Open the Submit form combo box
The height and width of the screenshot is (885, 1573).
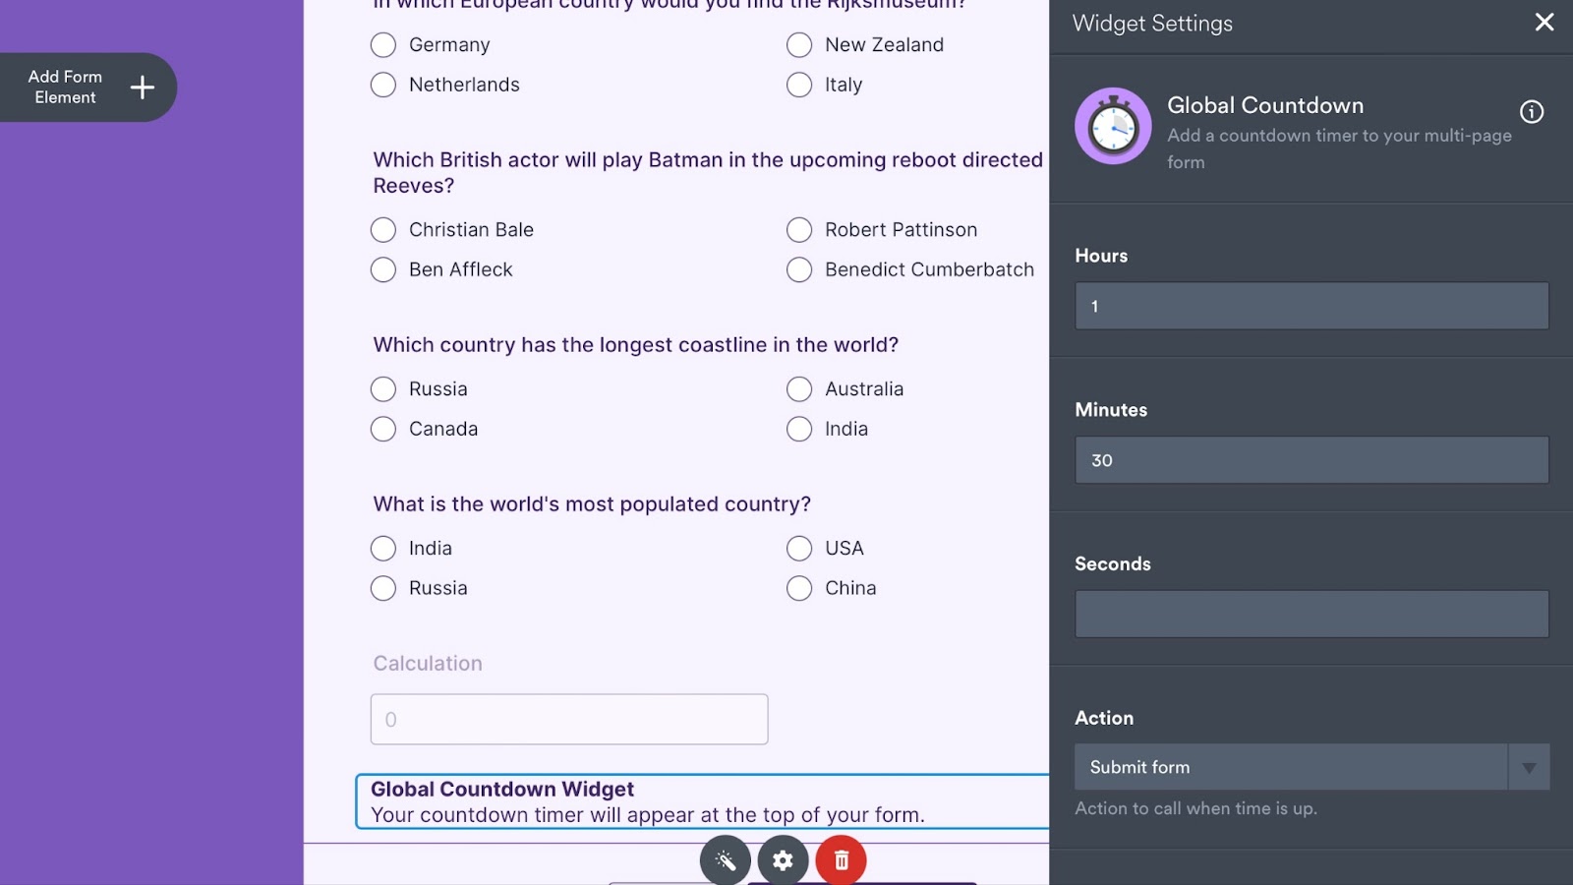[x=1290, y=768]
